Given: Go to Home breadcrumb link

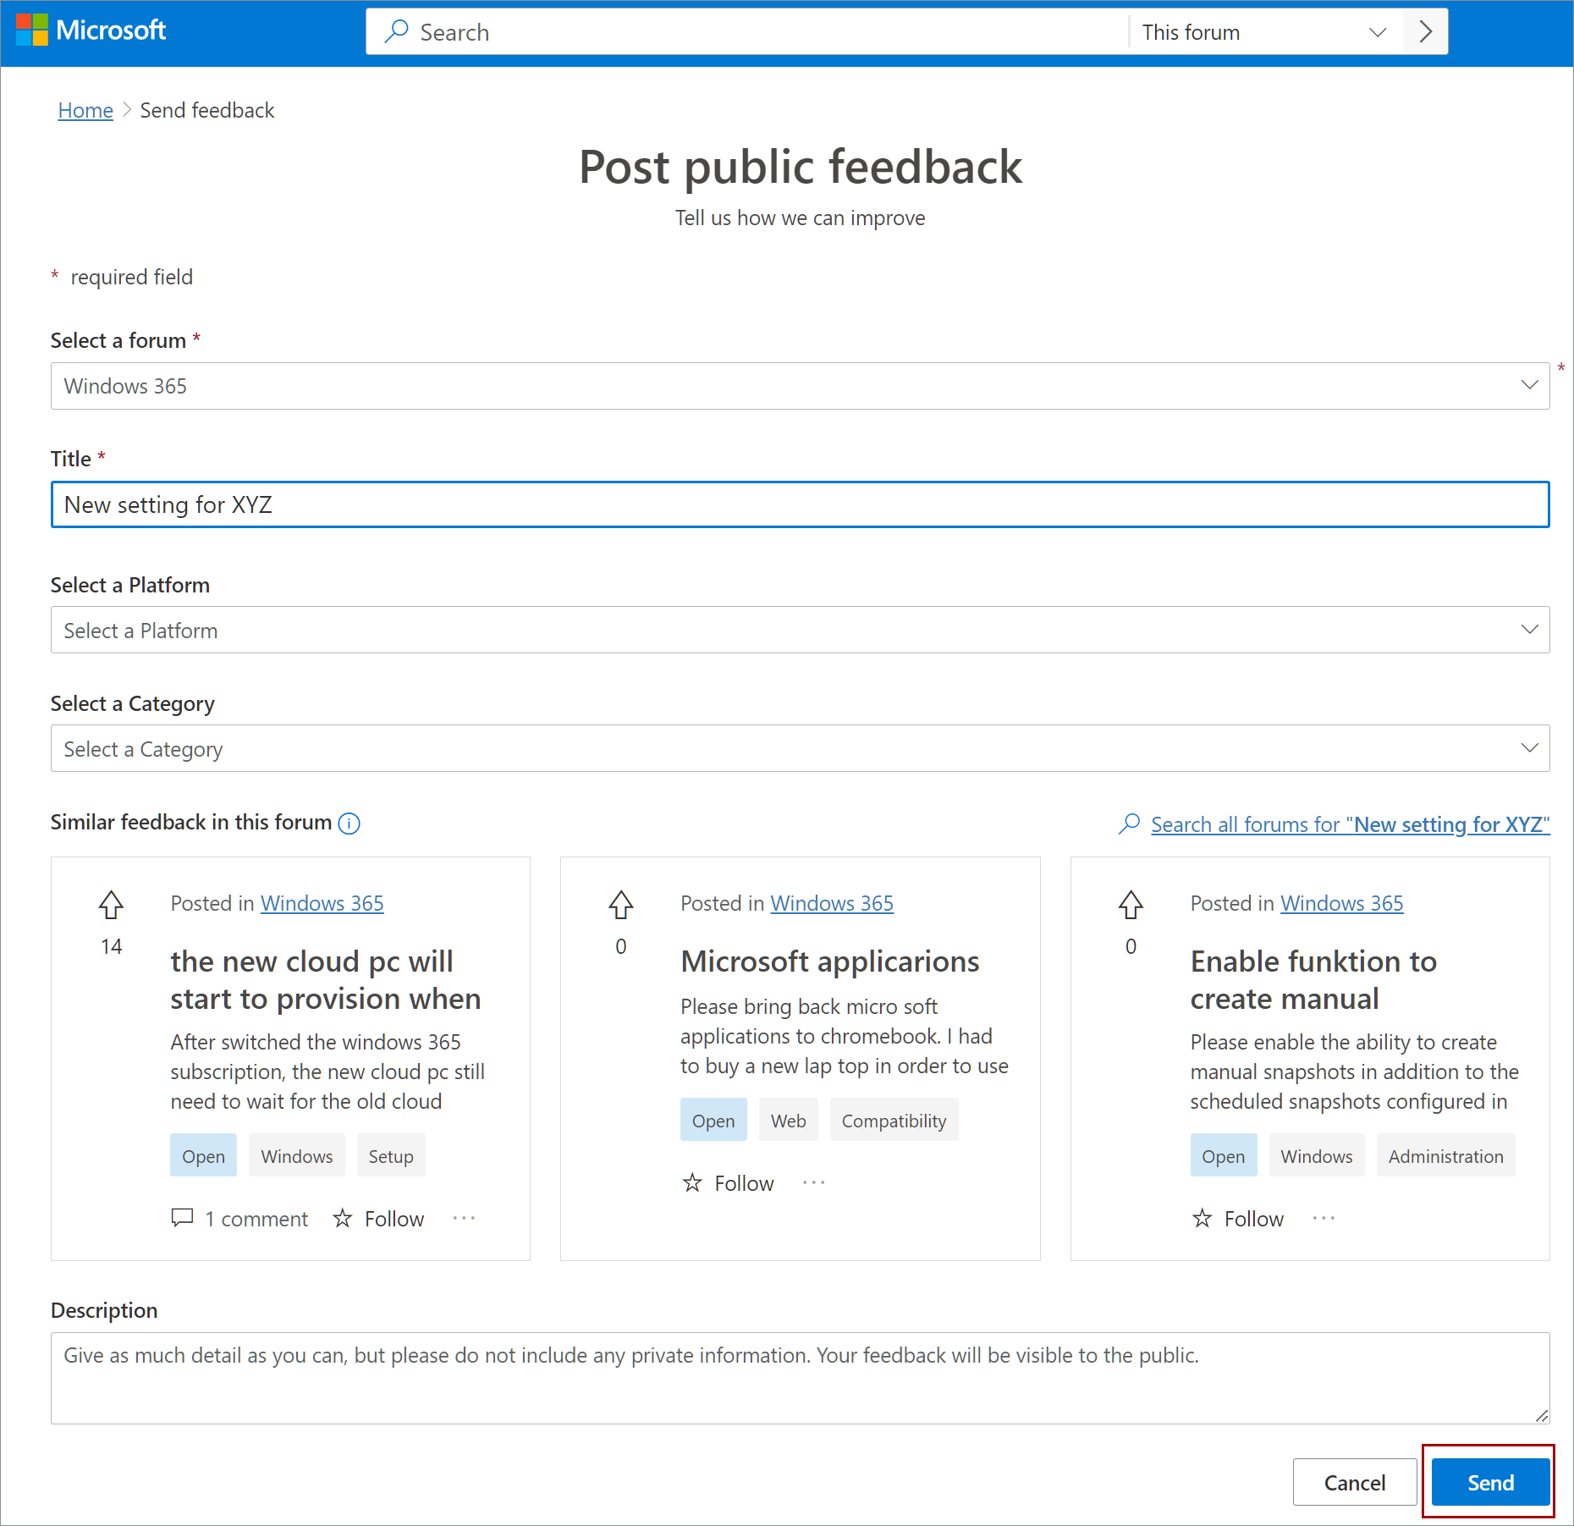Looking at the screenshot, I should pyautogui.click(x=85, y=110).
